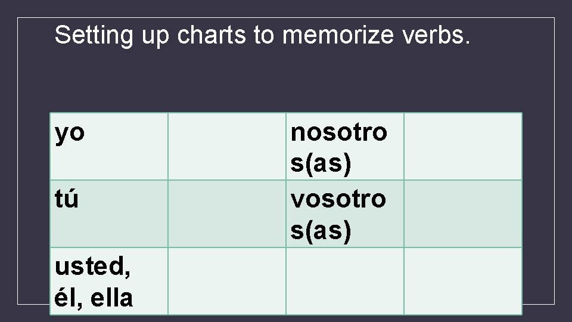Click the 'vosotros(as)' table cell
The height and width of the screenshot is (322, 572).
344,213
